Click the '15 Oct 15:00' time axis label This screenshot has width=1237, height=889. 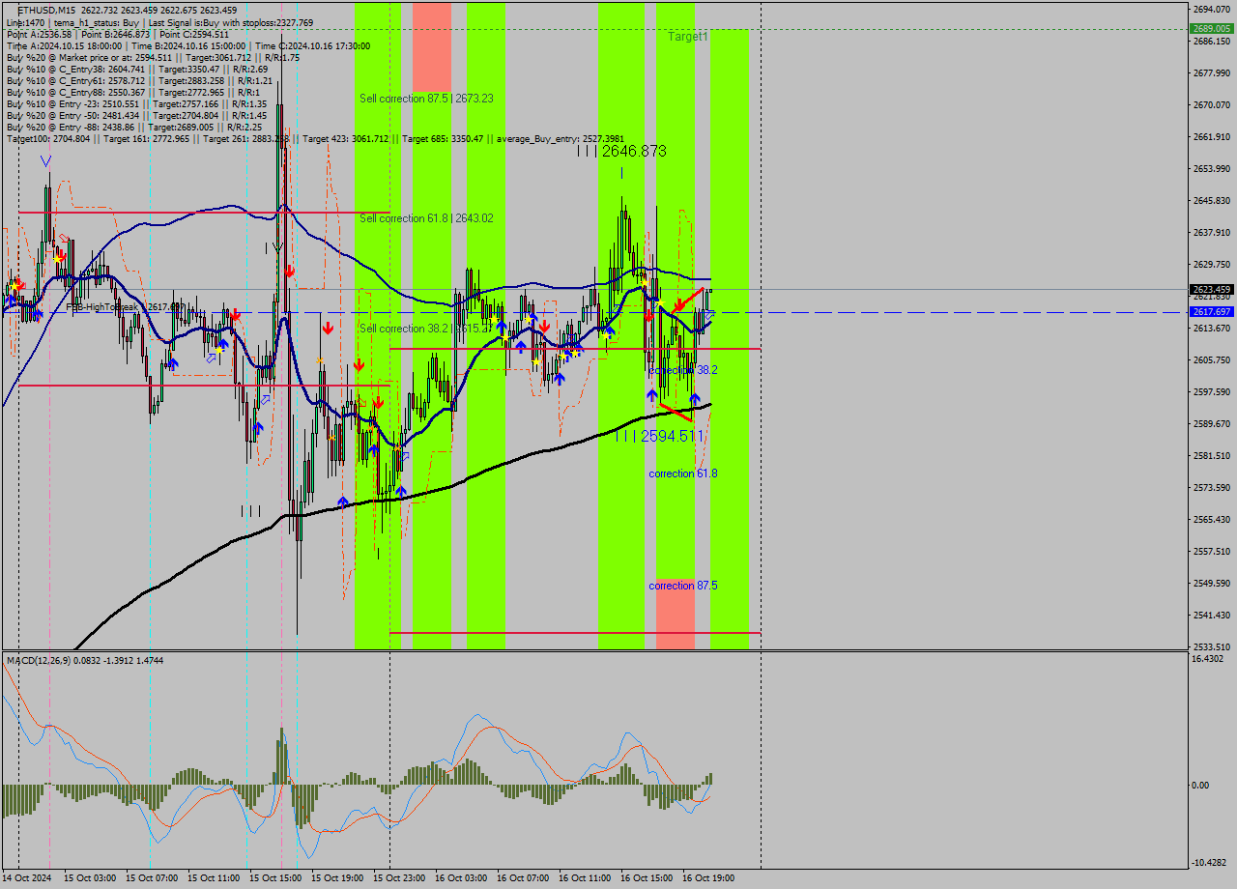point(276,878)
